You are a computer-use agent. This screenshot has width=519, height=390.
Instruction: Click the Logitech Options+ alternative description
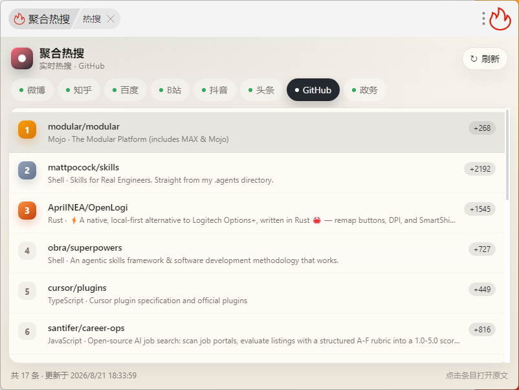click(x=252, y=220)
